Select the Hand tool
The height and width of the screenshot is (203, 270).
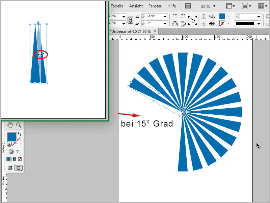tap(10, 125)
